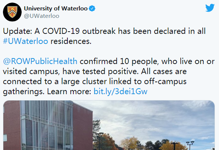The width and height of the screenshot is (219, 150).
Task: Open the University of Waterloo crest avatar
Action: tap(12, 12)
